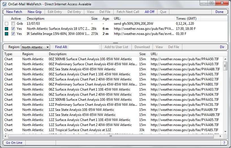Click the Done button

[x=219, y=12]
